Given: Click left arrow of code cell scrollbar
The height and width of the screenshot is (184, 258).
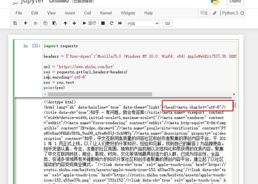Looking at the screenshot, I should tap(45, 94).
